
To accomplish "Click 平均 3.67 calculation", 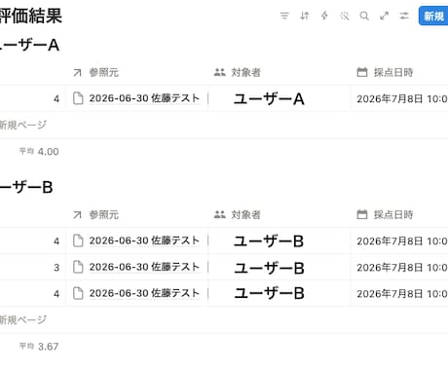I will (39, 347).
